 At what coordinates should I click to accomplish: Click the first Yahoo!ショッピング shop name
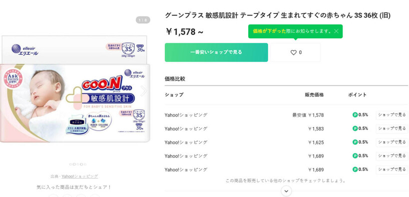pos(186,115)
